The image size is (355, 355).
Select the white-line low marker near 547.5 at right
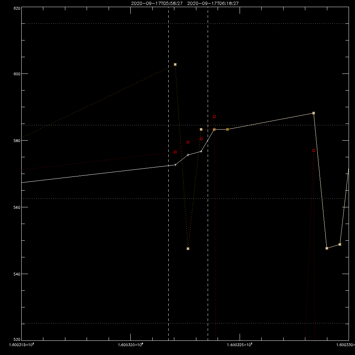pyautogui.click(x=327, y=248)
